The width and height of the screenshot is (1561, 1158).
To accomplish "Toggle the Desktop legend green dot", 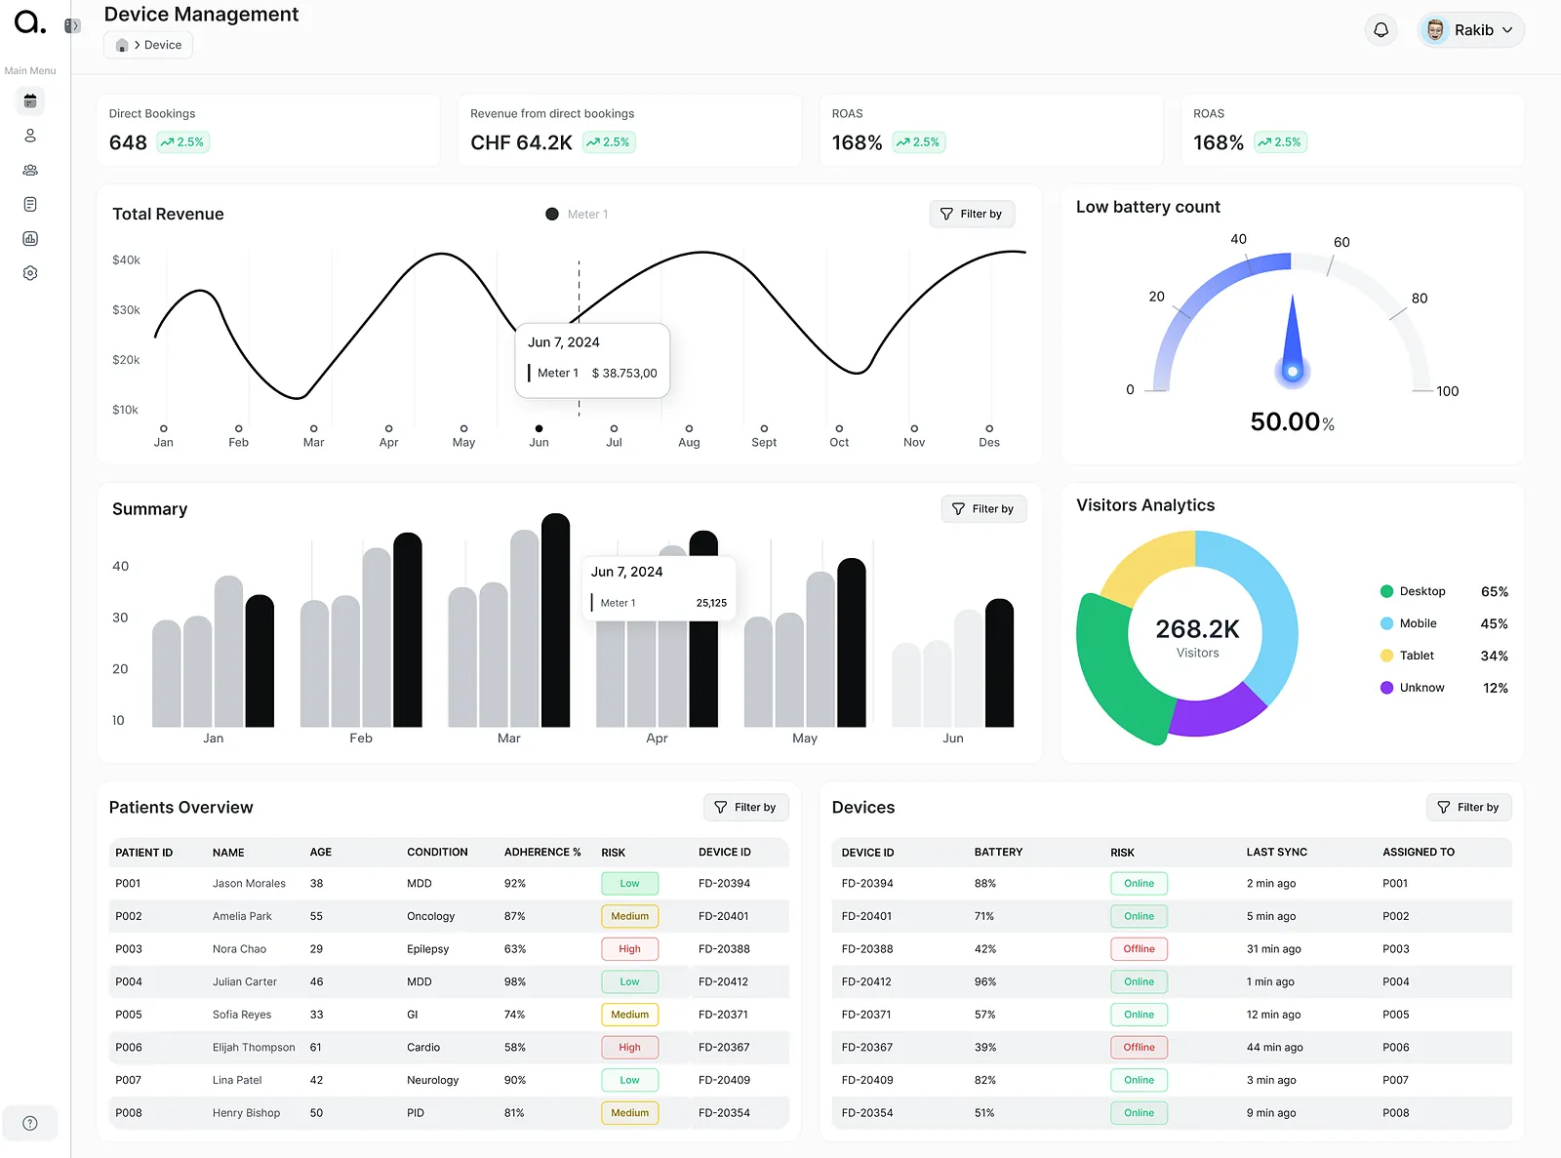I will 1386,591.
